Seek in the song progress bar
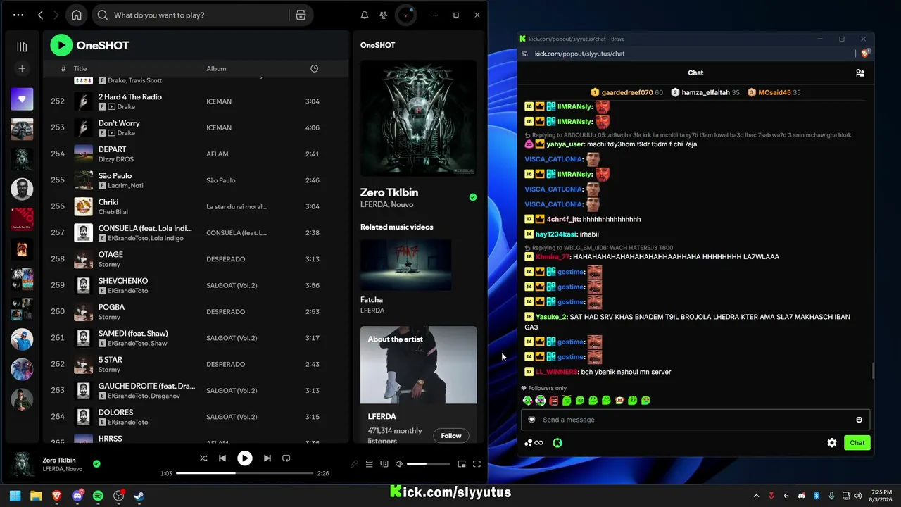Screen dimensions: 901x507 point(244,473)
